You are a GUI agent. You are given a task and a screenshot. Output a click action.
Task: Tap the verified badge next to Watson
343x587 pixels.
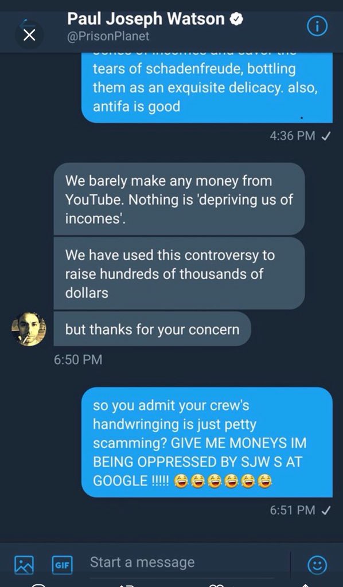coord(237,19)
